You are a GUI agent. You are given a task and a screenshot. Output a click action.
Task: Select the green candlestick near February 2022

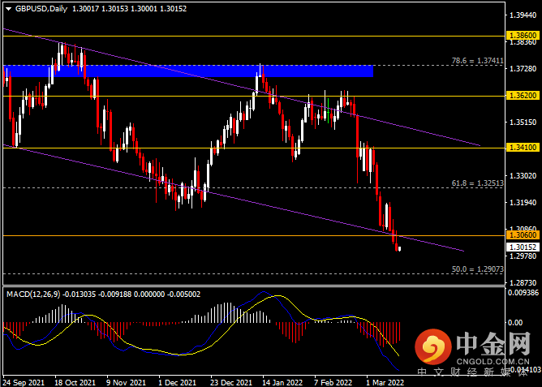328,111
